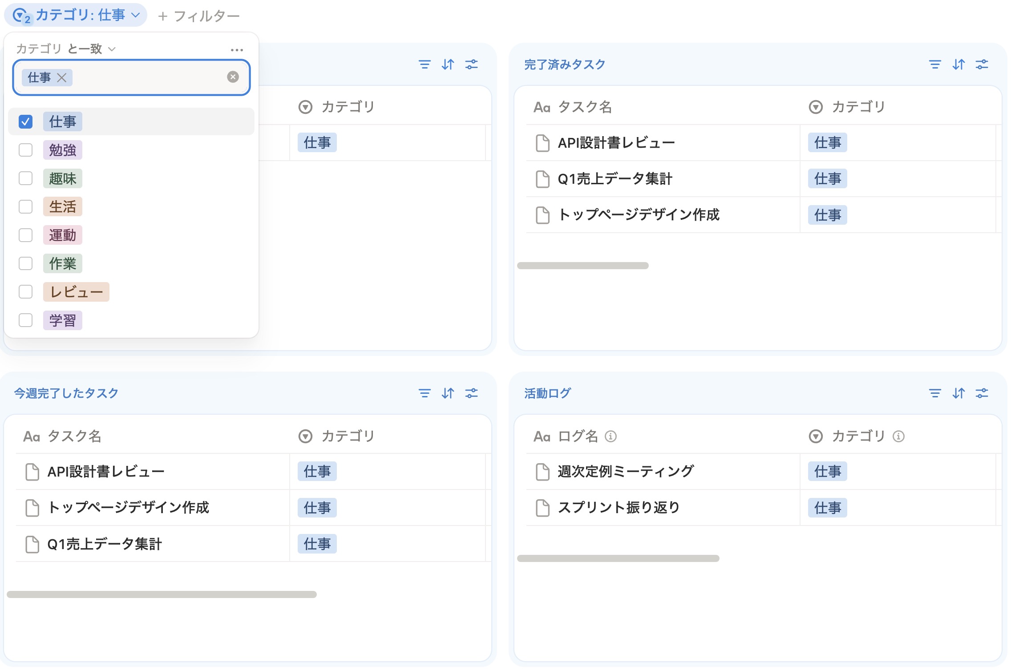The height and width of the screenshot is (671, 1011).
Task: Open sort options in the 完了済みタスク view
Action: pos(959,65)
